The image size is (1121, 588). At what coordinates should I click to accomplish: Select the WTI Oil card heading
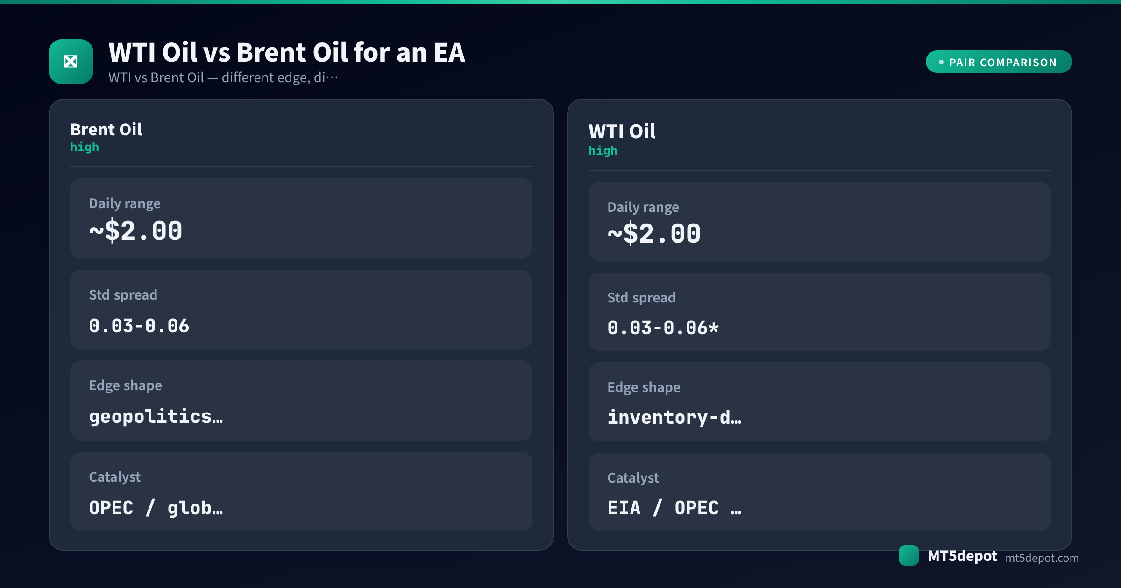pyautogui.click(x=622, y=131)
